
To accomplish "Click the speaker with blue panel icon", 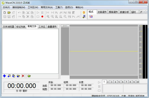I will (x=84, y=17).
